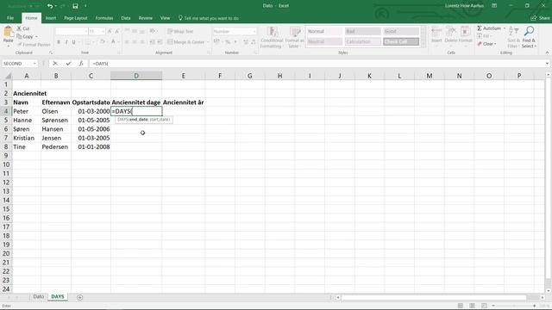Toggle Bold formatting
The image size is (552, 310).
click(59, 42)
